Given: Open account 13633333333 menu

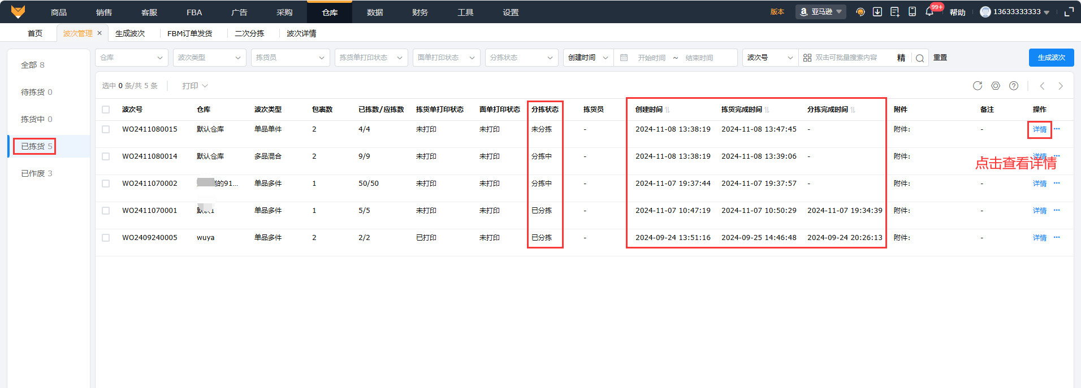Looking at the screenshot, I should (x=1015, y=12).
